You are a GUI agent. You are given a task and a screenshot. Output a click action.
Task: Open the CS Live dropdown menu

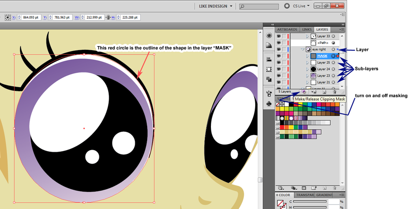click(301, 6)
